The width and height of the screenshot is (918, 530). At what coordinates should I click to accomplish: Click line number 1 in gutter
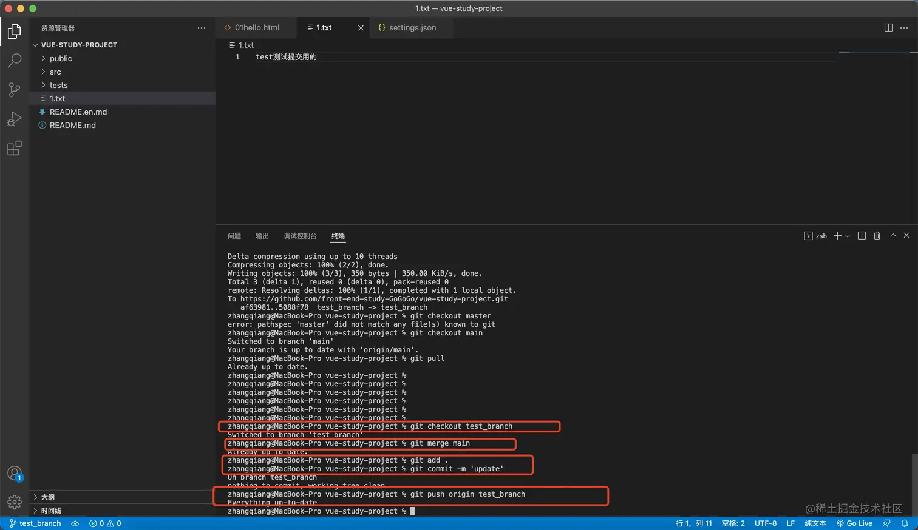(x=237, y=57)
